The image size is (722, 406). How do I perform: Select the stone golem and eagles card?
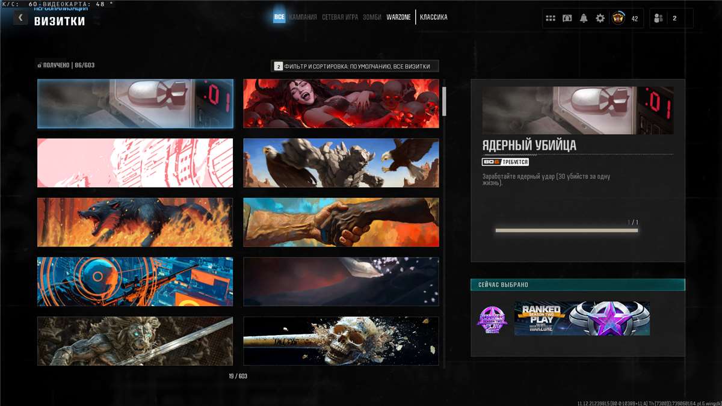click(341, 163)
